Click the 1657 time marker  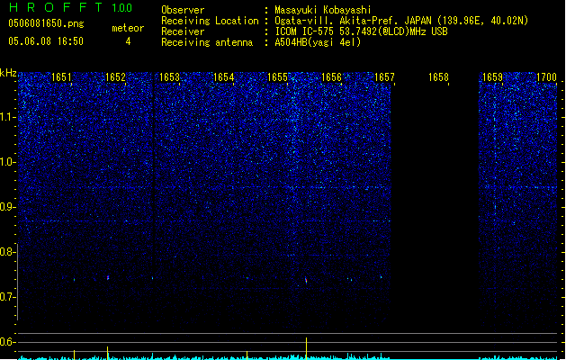tap(384, 77)
